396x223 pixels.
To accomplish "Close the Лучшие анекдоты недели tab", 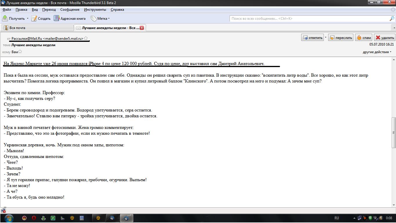I will [x=142, y=28].
